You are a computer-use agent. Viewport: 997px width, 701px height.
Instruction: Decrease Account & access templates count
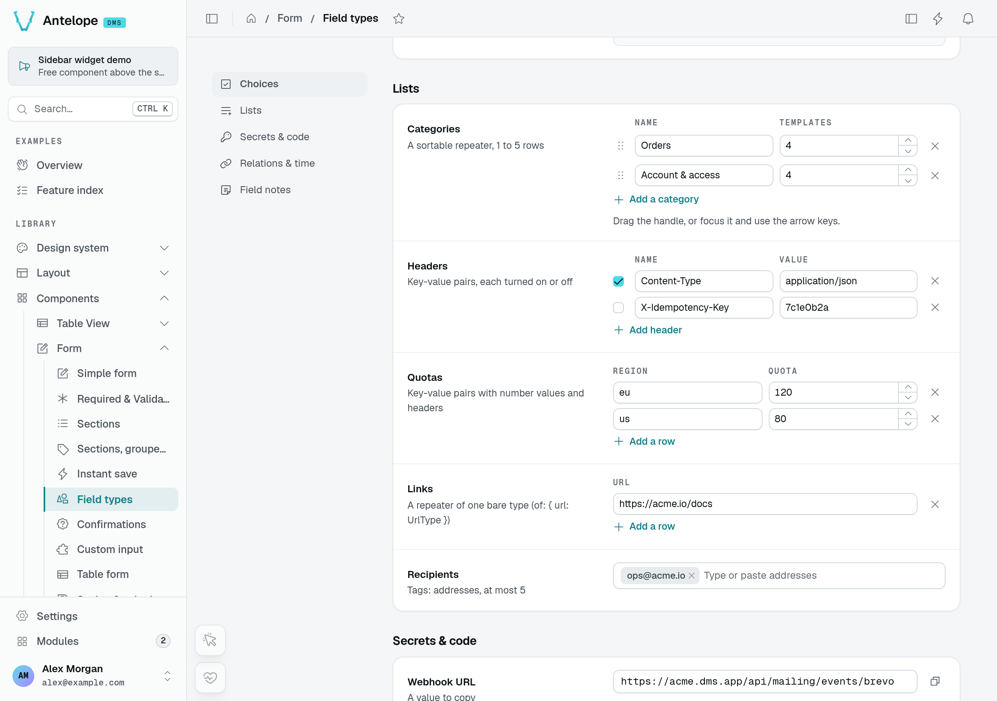point(907,181)
